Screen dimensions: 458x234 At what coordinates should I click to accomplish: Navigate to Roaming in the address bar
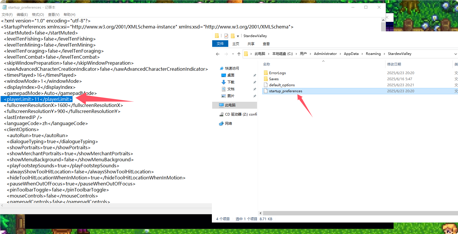click(373, 54)
